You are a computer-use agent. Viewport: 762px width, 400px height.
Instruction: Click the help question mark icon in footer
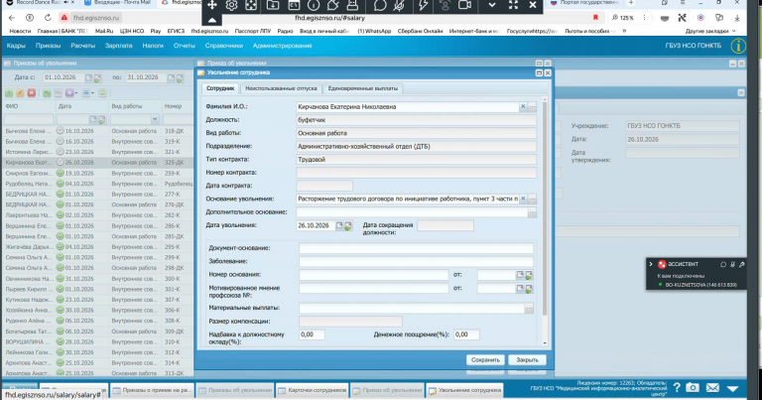pos(677,387)
